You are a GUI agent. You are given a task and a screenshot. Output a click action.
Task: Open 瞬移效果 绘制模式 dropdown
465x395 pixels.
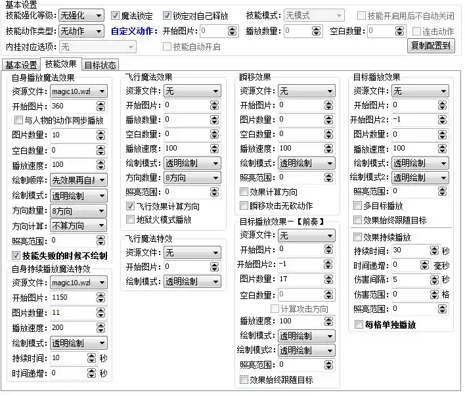coord(306,163)
